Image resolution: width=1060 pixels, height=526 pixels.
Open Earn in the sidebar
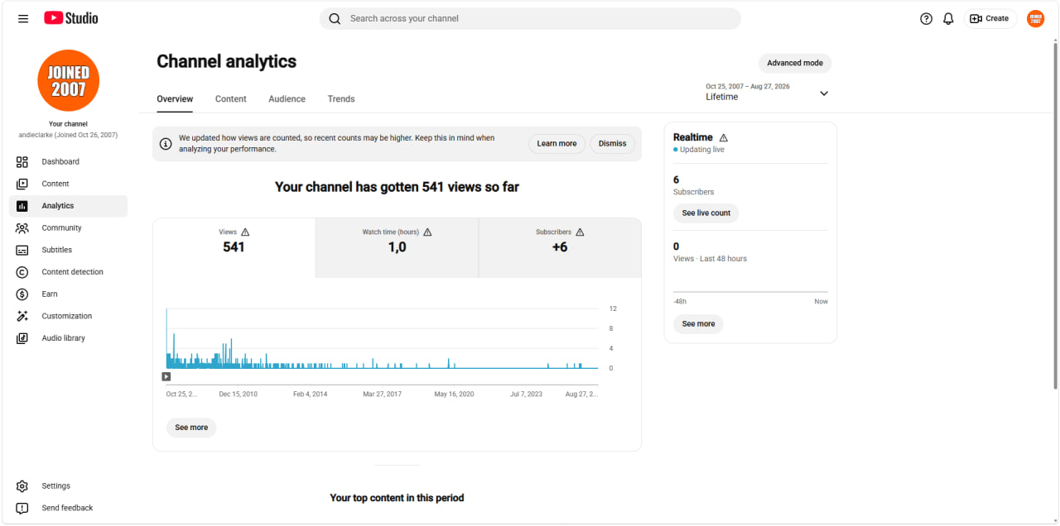pyautogui.click(x=68, y=294)
